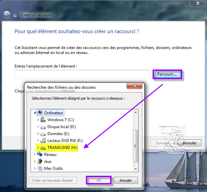Image resolution: width=207 pixels, height=192 pixels.
Task: Click the Mes Outils folder icon
Action: (x=40, y=168)
